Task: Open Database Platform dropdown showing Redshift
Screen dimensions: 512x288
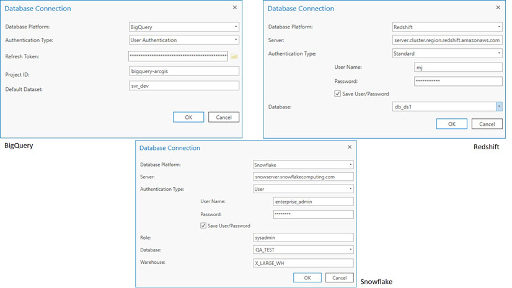Action: point(447,27)
